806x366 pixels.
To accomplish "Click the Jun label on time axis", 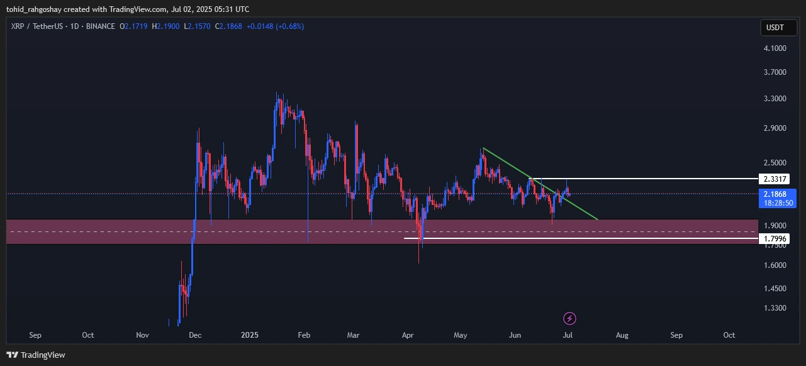I will pos(515,335).
